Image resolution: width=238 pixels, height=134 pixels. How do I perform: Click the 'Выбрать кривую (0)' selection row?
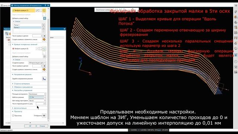click(x=24, y=49)
